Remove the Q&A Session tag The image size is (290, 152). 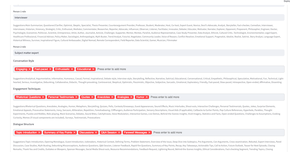119,133
